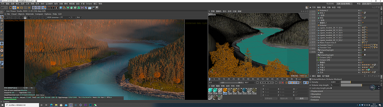Toggle enable checkmark for 摄像机.1 object

pyautogui.click(x=361, y=23)
